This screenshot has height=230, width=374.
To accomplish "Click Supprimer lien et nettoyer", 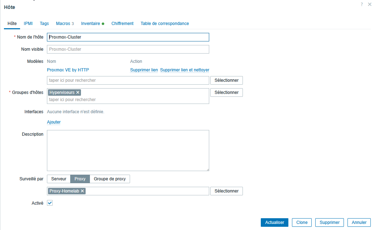I will coord(184,70).
